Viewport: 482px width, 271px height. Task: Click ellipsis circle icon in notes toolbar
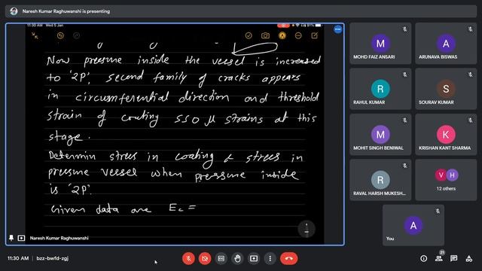(298, 35)
